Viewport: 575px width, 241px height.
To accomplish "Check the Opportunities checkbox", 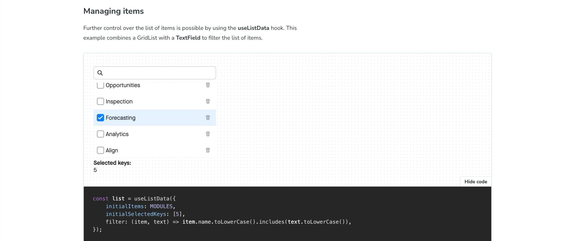I will (100, 85).
